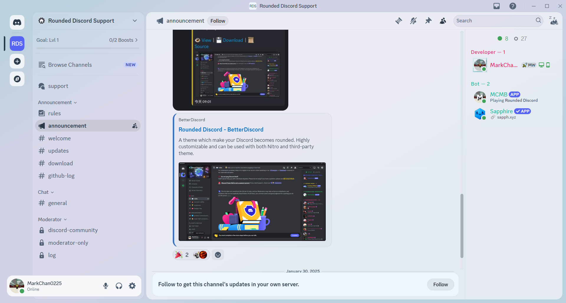Open the updates channel
This screenshot has height=303, width=566.
pos(88,151)
